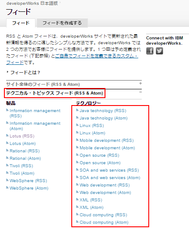Viewport: 189px width, 229px height.
Task: Open the Lotus (Atom) feed link
Action: (23, 144)
